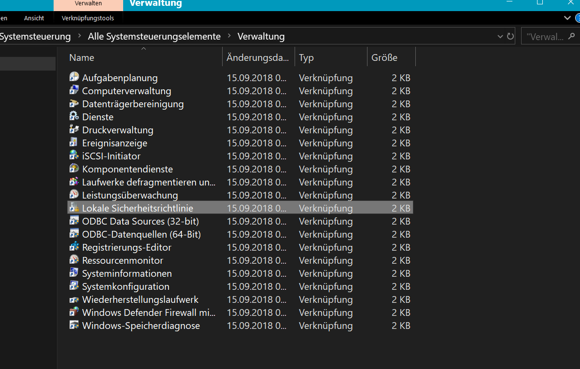The height and width of the screenshot is (369, 580).
Task: Select the Leistungsüberwachung entry name
Action: point(130,195)
